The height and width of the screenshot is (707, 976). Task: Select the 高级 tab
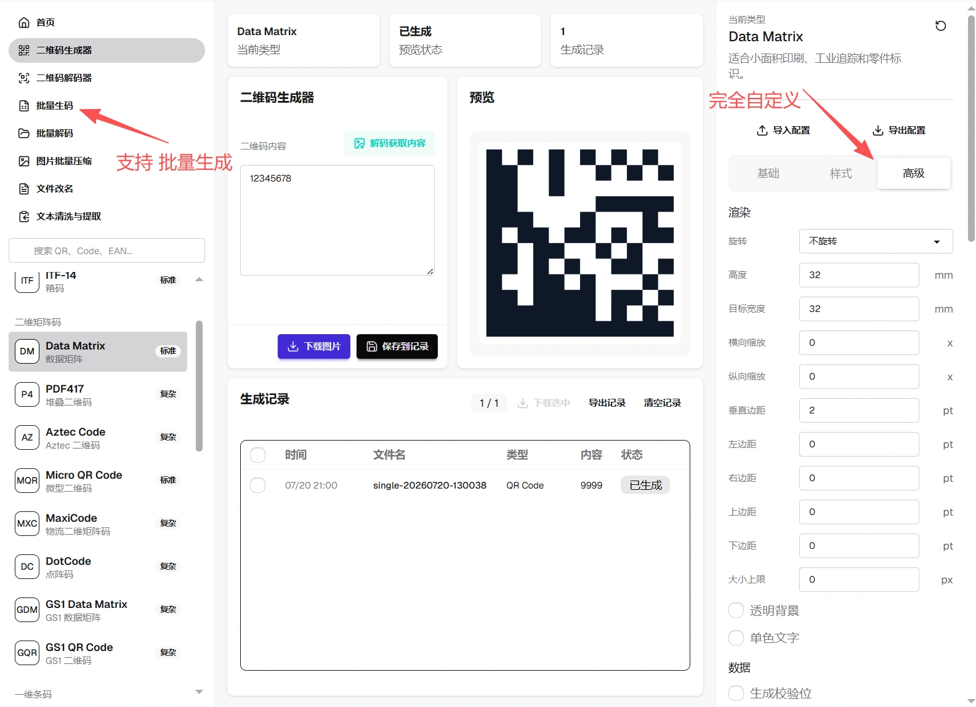pos(913,174)
